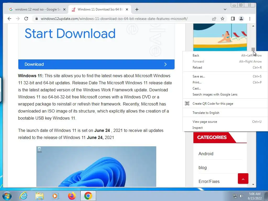Select Search images with Google Lens

225,94
